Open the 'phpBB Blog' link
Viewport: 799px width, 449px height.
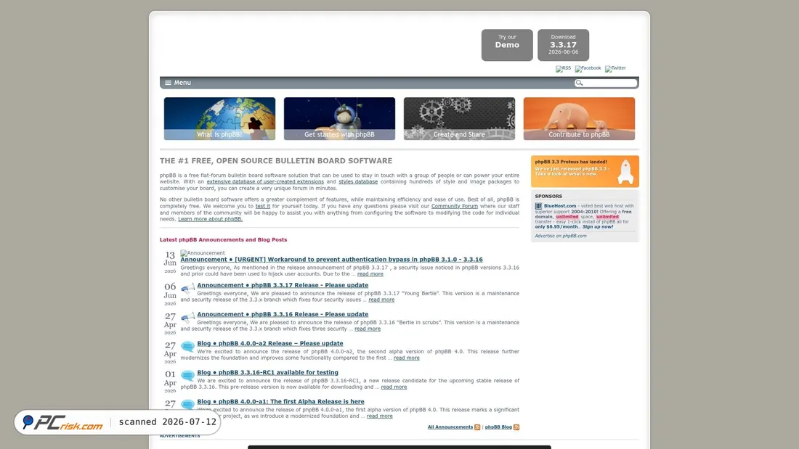coord(498,427)
